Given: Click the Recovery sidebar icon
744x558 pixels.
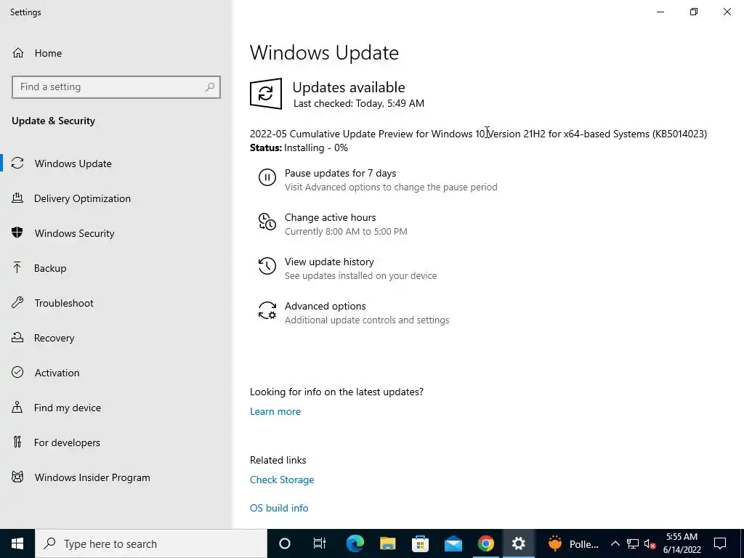Looking at the screenshot, I should click(x=17, y=338).
